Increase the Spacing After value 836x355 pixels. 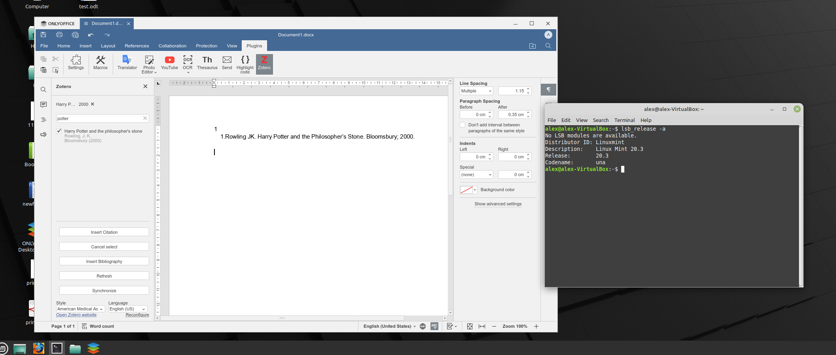click(x=528, y=113)
